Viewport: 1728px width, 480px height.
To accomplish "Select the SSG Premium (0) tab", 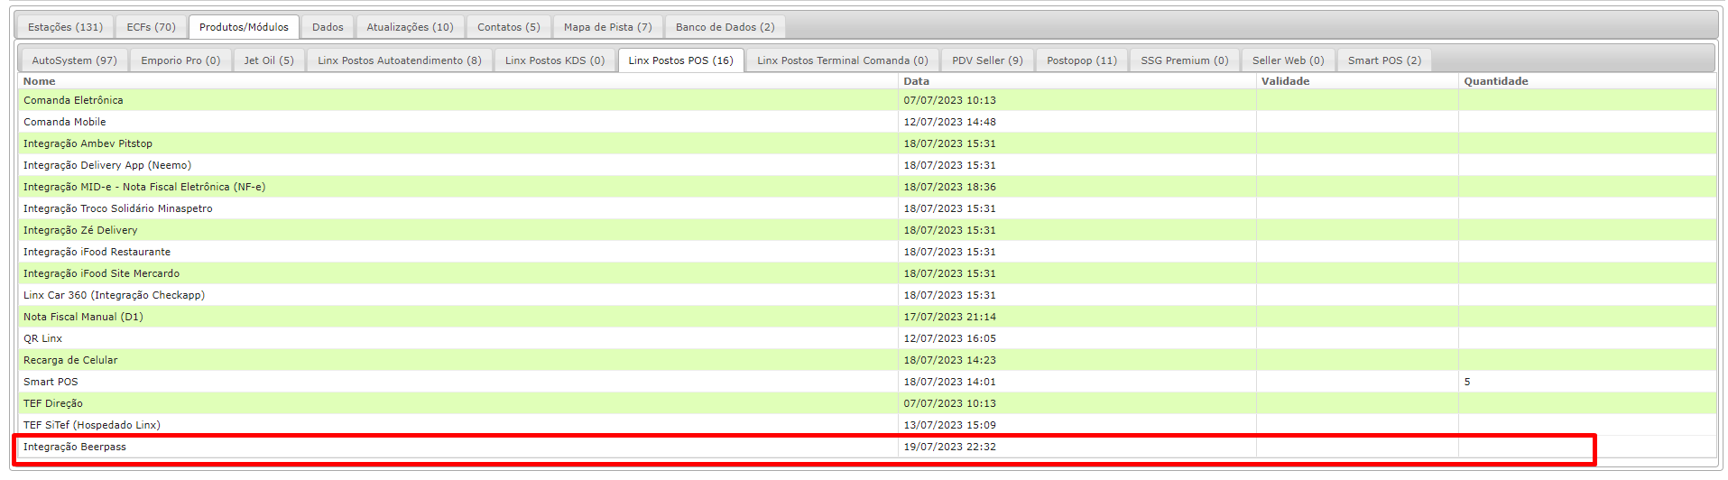I will point(1185,60).
